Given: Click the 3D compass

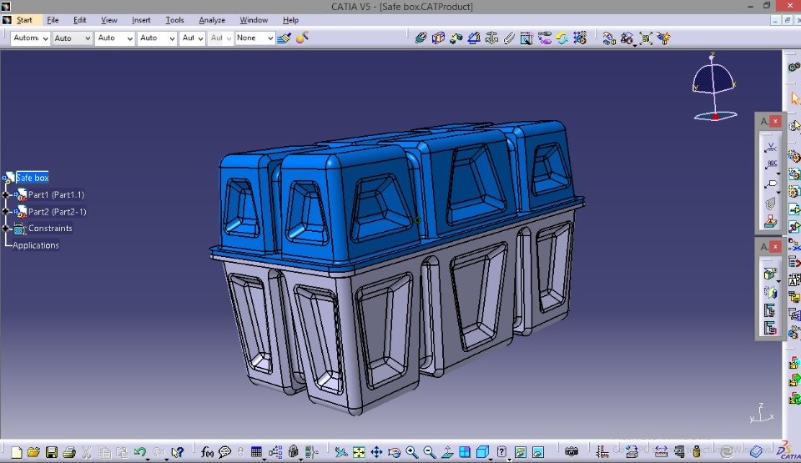Looking at the screenshot, I should [x=714, y=87].
